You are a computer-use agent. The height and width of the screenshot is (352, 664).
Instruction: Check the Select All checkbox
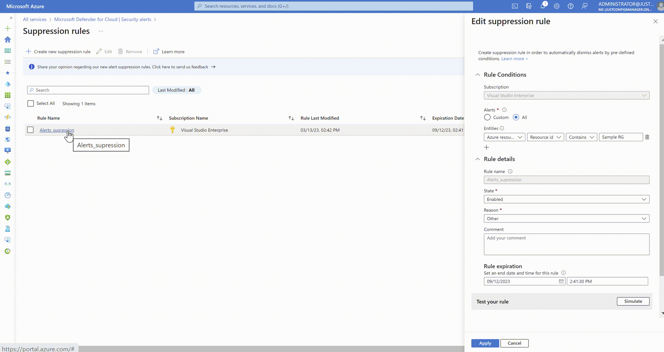pyautogui.click(x=30, y=103)
